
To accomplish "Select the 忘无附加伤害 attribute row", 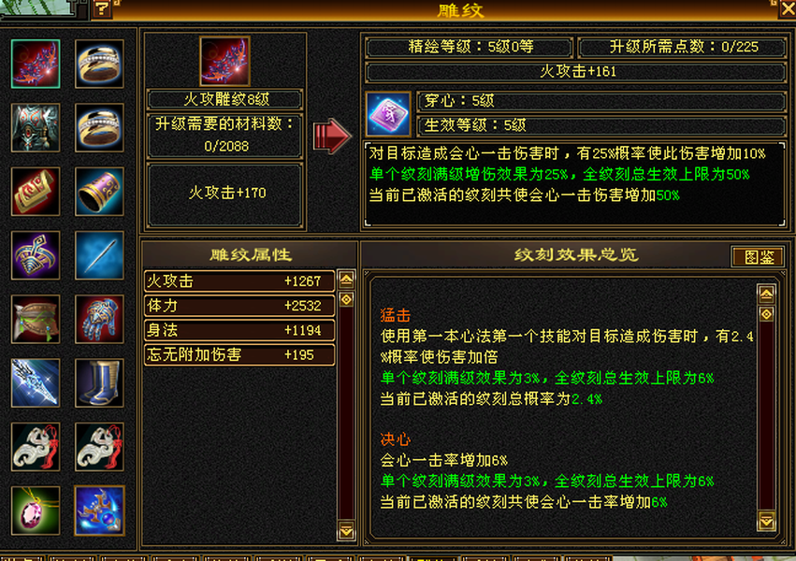I will click(x=239, y=355).
